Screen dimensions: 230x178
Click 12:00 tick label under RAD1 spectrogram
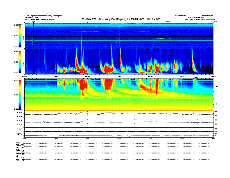119,76
